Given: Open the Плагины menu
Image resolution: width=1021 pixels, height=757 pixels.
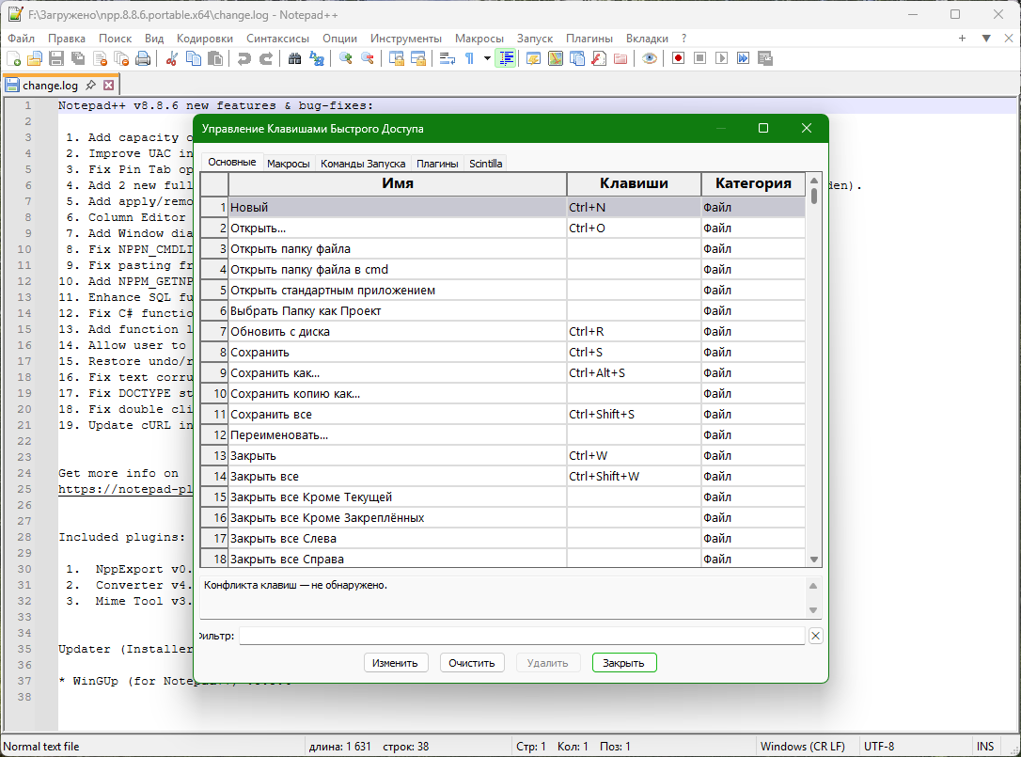Looking at the screenshot, I should pos(589,39).
